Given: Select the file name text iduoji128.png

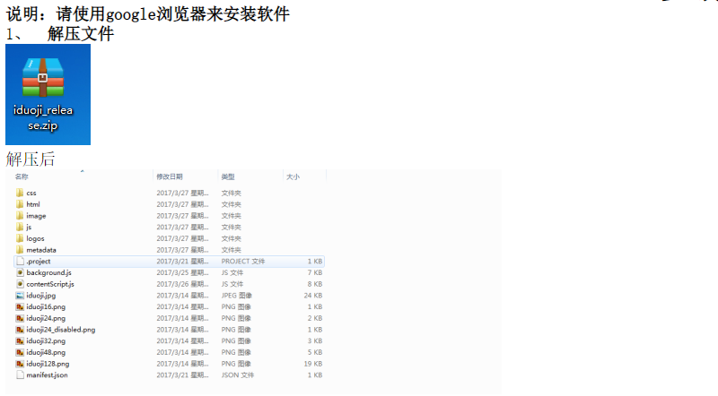Looking at the screenshot, I should pos(48,364).
